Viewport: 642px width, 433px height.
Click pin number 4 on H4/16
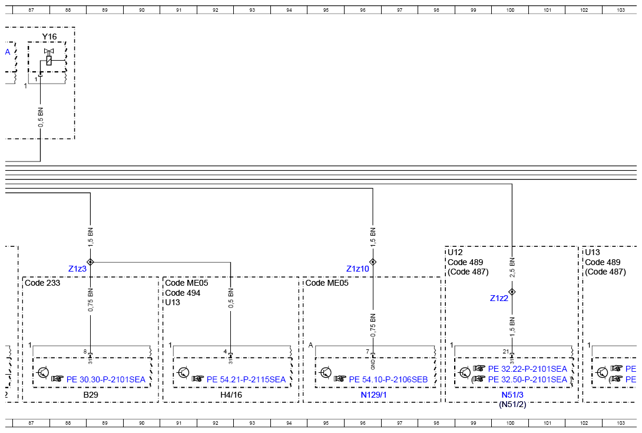(225, 352)
